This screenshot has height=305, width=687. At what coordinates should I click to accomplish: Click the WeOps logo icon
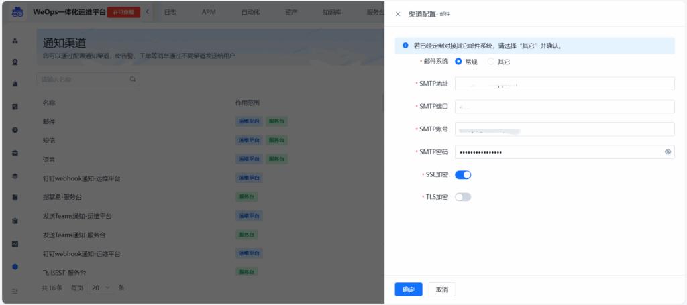point(17,12)
